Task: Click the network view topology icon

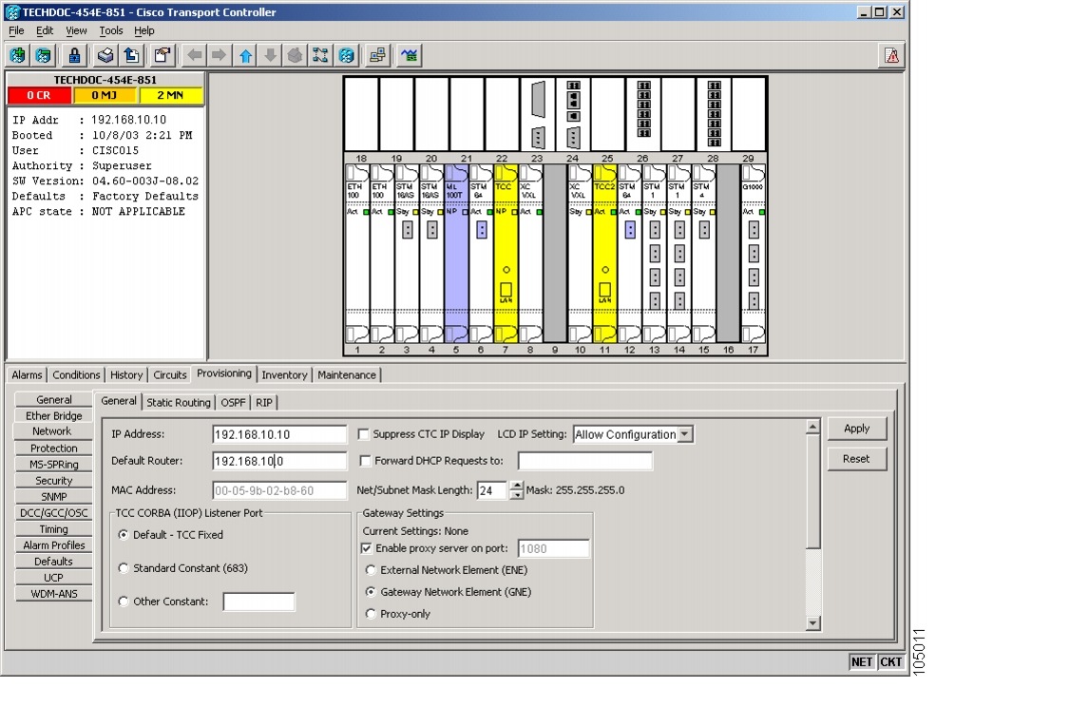Action: tap(320, 55)
